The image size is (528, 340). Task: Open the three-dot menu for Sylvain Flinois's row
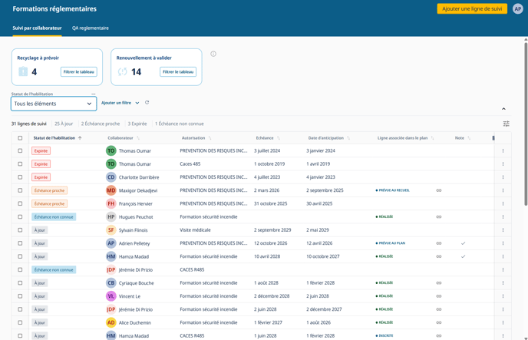(x=503, y=230)
